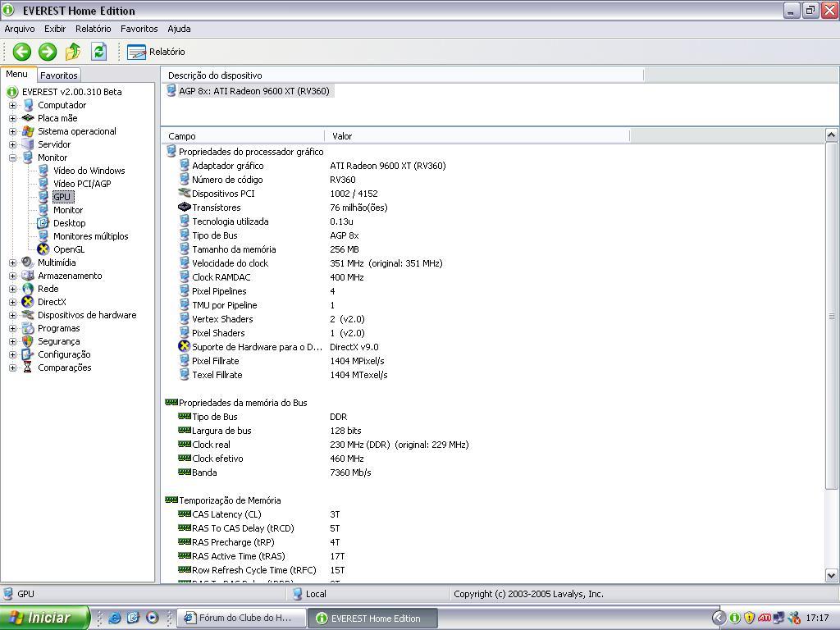Click the EVEREST Home Edition taskbar button
This screenshot has width=840, height=630.
point(373,619)
